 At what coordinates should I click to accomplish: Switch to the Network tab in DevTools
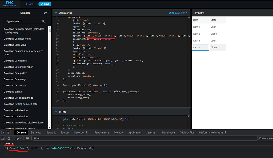[51, 132]
